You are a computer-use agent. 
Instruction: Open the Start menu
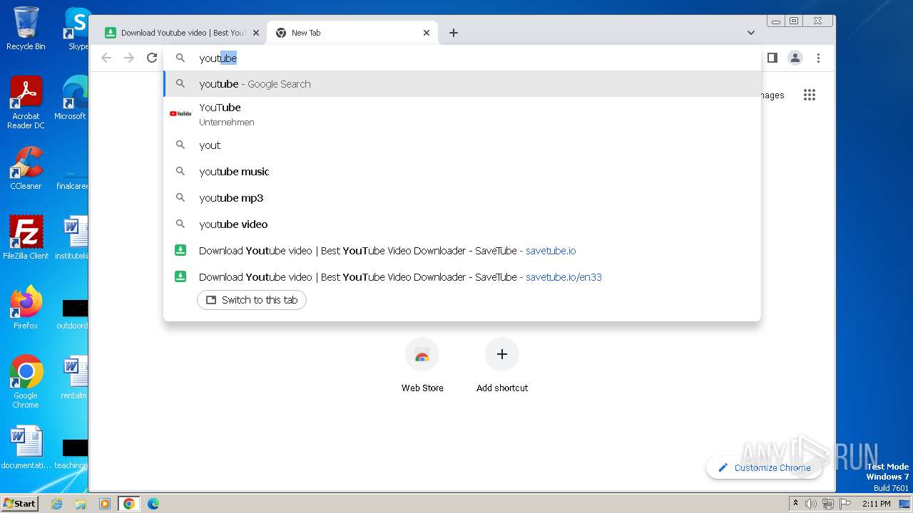coord(20,503)
